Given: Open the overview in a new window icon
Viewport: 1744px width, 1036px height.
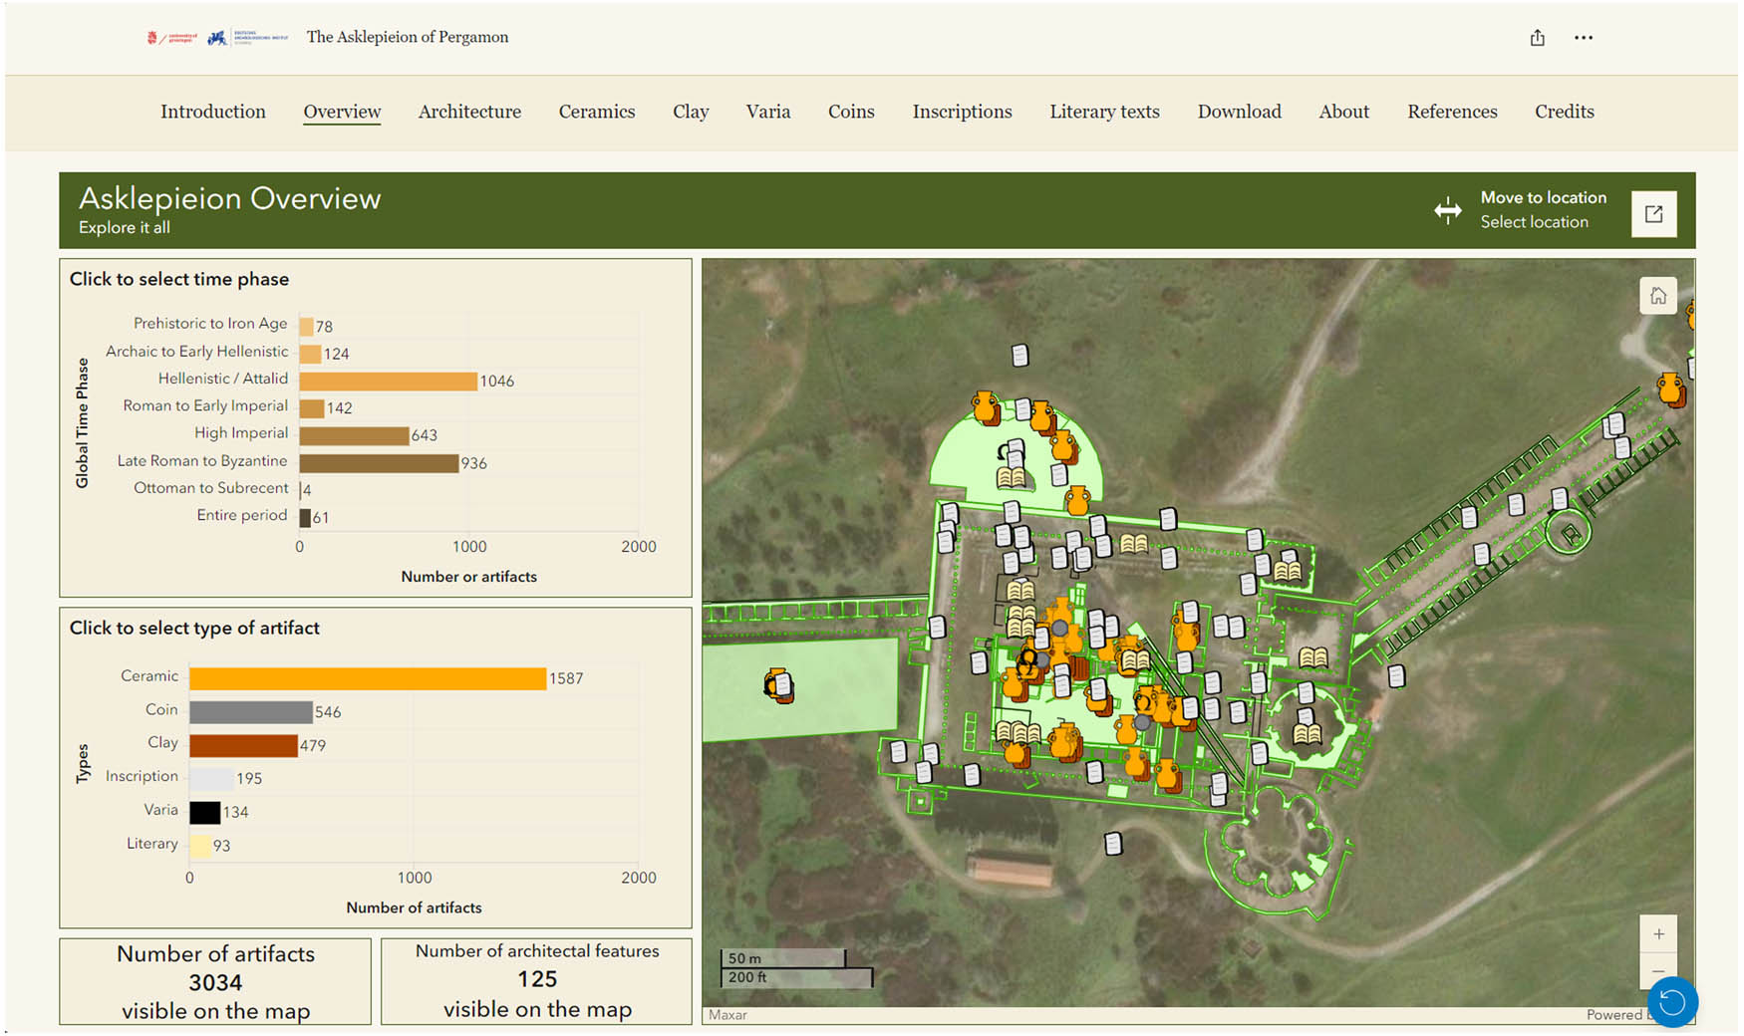Looking at the screenshot, I should 1653,213.
